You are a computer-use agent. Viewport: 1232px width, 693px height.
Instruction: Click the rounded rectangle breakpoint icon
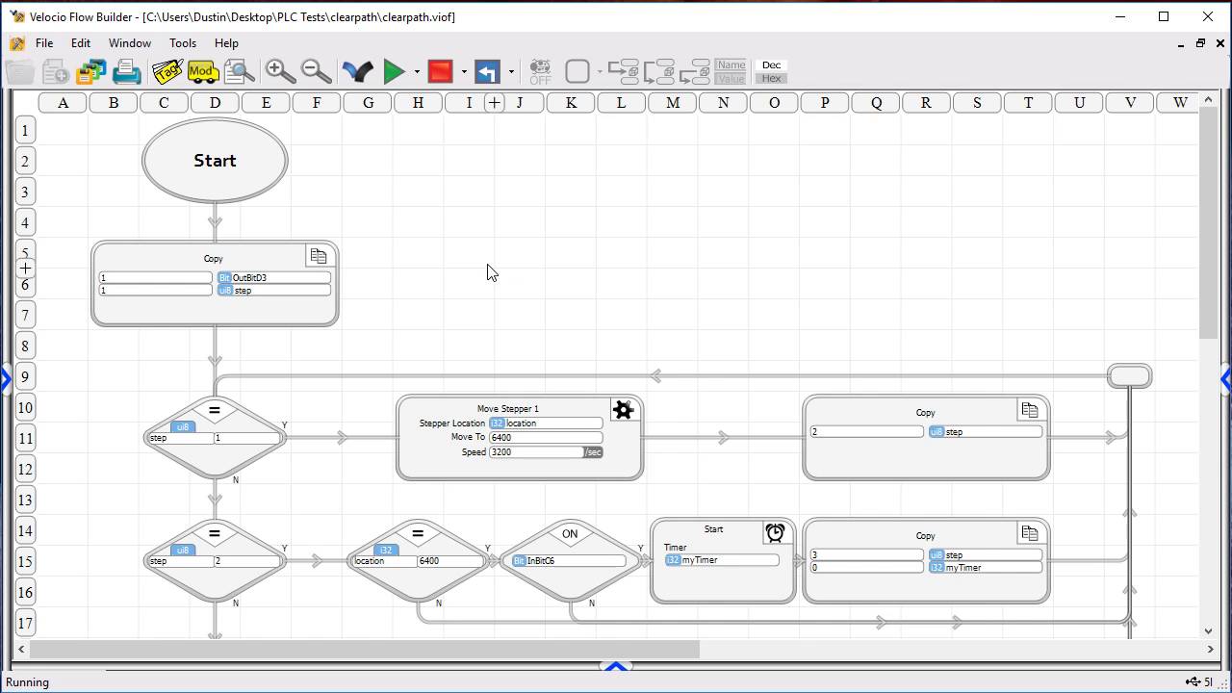coord(577,71)
